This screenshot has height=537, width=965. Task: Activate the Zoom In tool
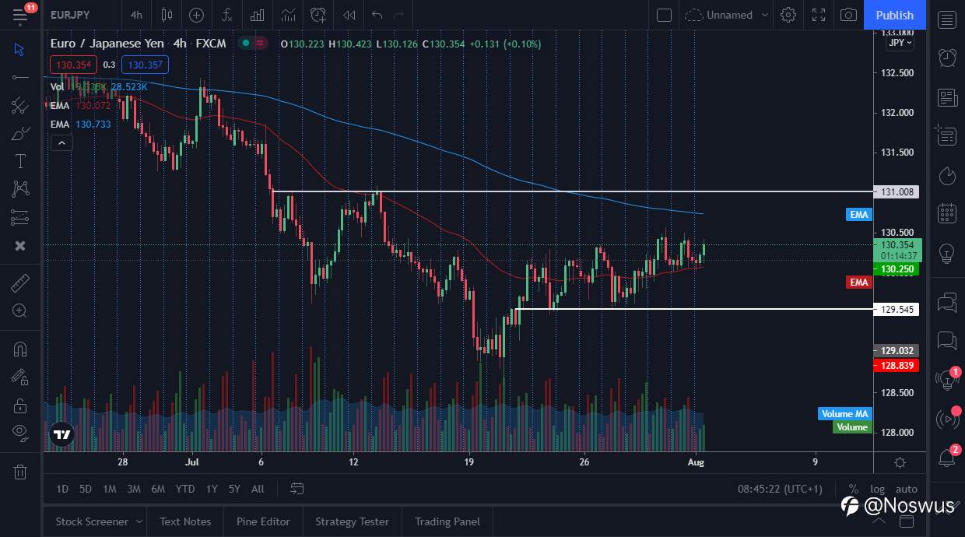tap(20, 311)
